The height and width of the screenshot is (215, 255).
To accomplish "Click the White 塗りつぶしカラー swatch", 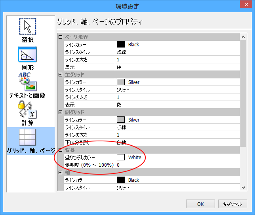I will pos(121,158).
